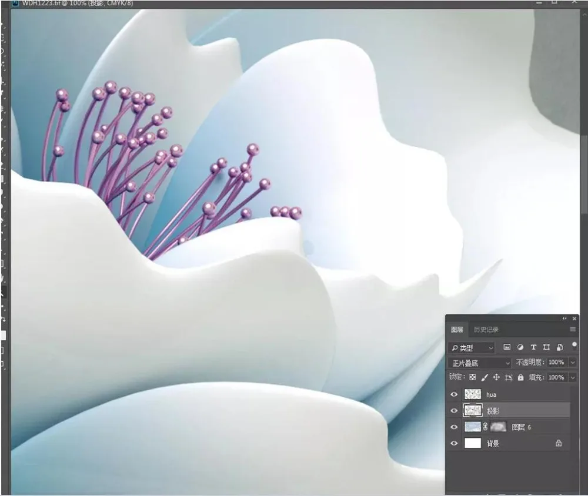Filter layers by pixel layers icon

coord(507,347)
